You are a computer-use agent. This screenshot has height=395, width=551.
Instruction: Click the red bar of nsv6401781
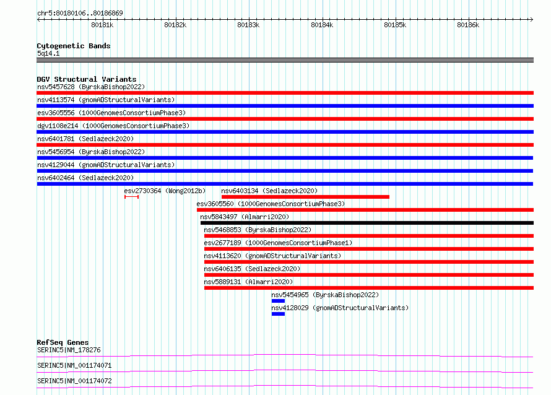285,145
